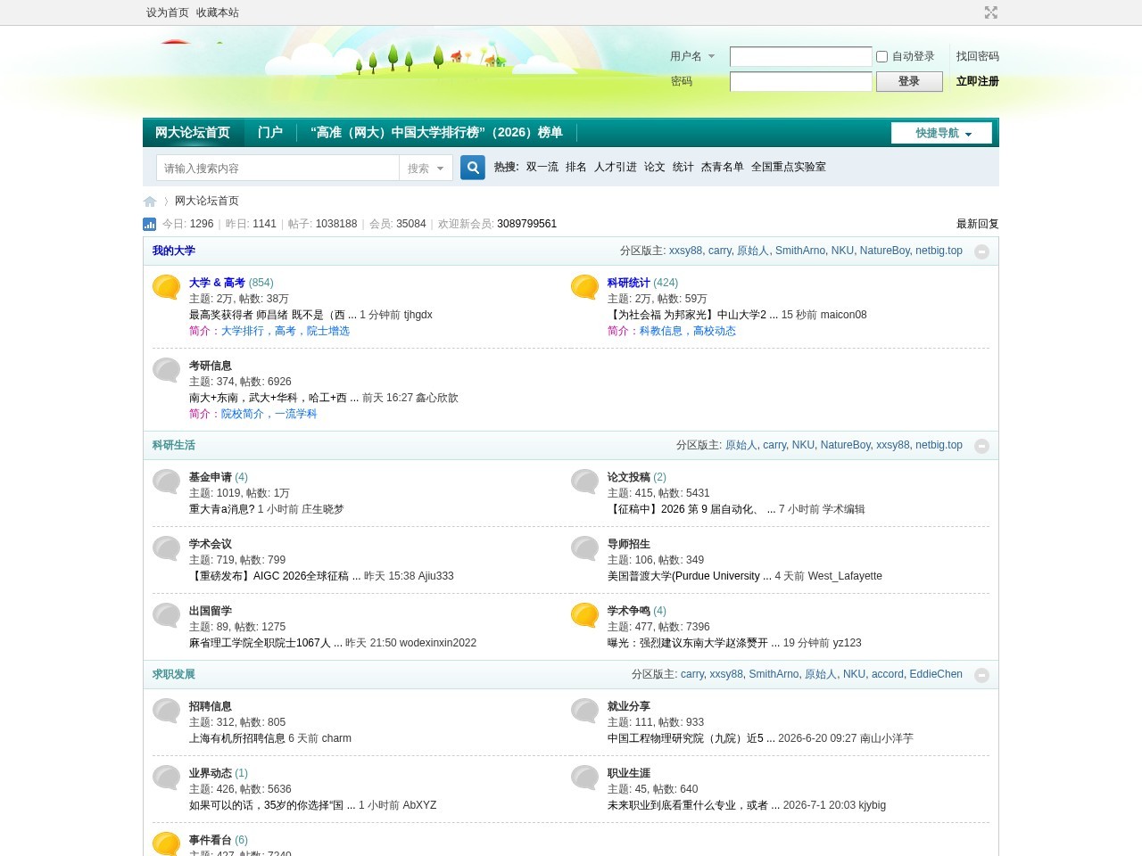The height and width of the screenshot is (856, 1142).
Task: Click the gray bubble icon beside 招聘信息
Action: 167,712
